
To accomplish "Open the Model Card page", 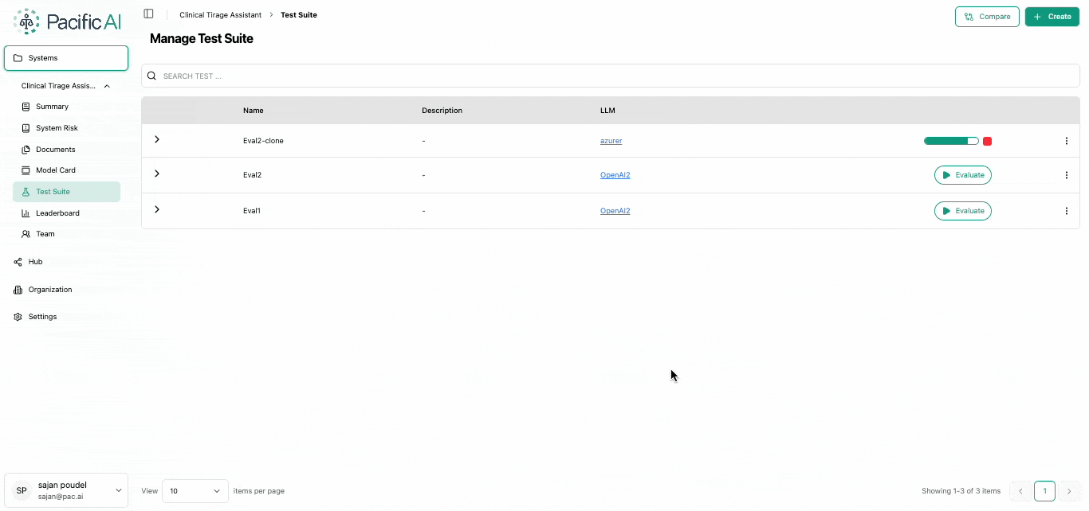I will [56, 170].
